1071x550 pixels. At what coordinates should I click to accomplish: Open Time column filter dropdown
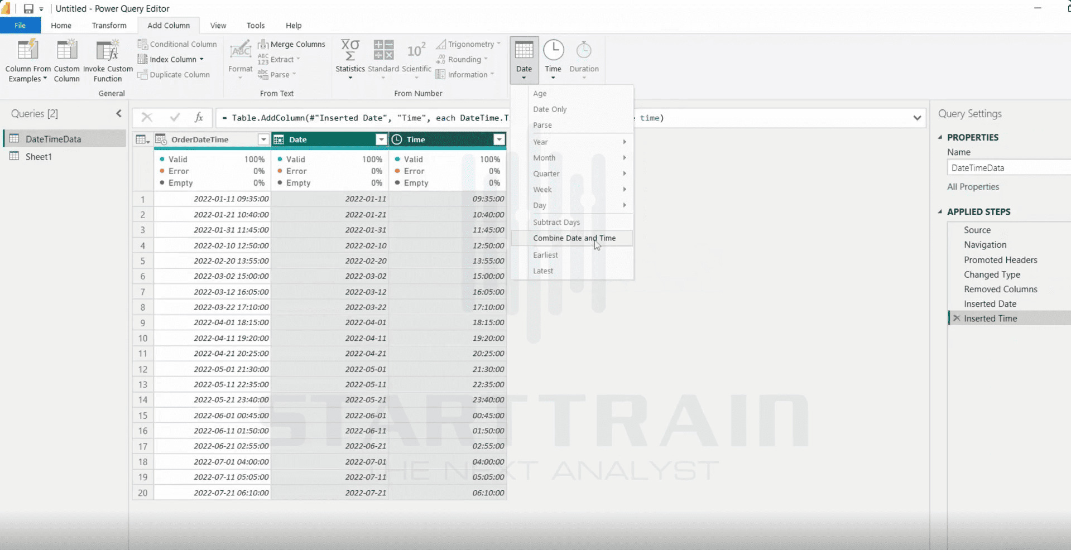click(500, 139)
